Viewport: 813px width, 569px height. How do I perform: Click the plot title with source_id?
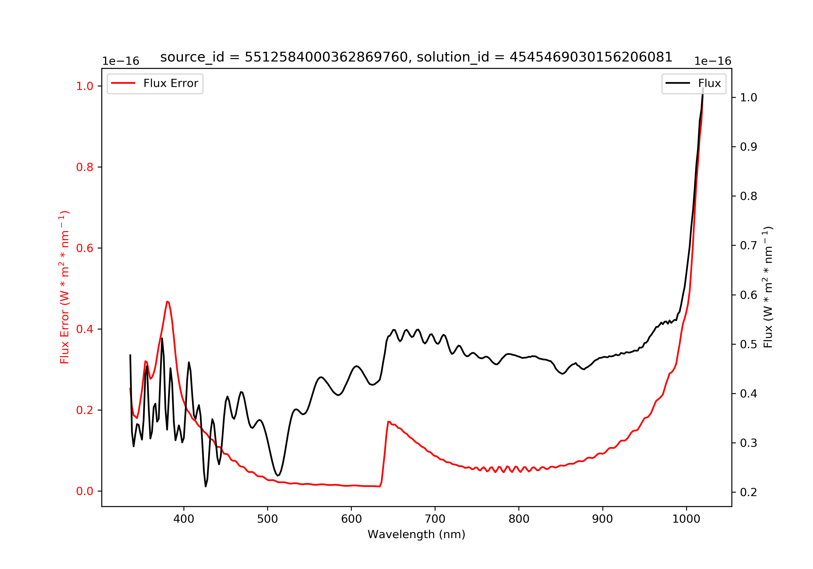point(416,57)
